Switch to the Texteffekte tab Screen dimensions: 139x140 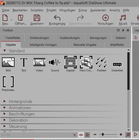[x=13, y=38]
